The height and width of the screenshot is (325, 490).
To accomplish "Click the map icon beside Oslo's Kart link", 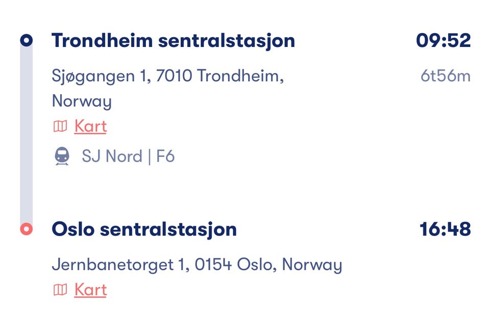I will click(60, 290).
